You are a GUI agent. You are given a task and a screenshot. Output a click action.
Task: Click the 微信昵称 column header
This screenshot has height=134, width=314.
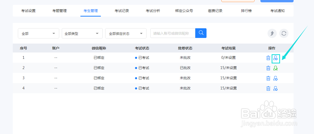pos(99,48)
